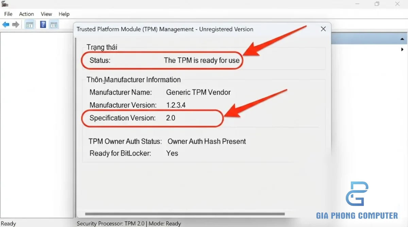This screenshot has height=227, width=408.
Task: Click the 'Trạng thái' group heading
Action: pyautogui.click(x=102, y=47)
